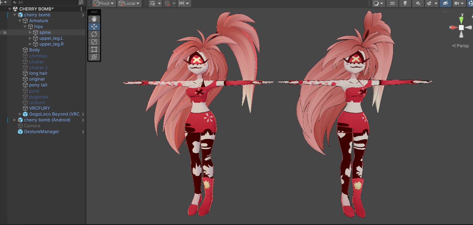Open the draw mode shading dropdown
Image resolution: width=473 pixels, height=225 pixels.
point(378,3)
